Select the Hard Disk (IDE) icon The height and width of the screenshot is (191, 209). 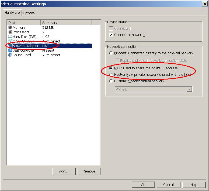pos(10,37)
